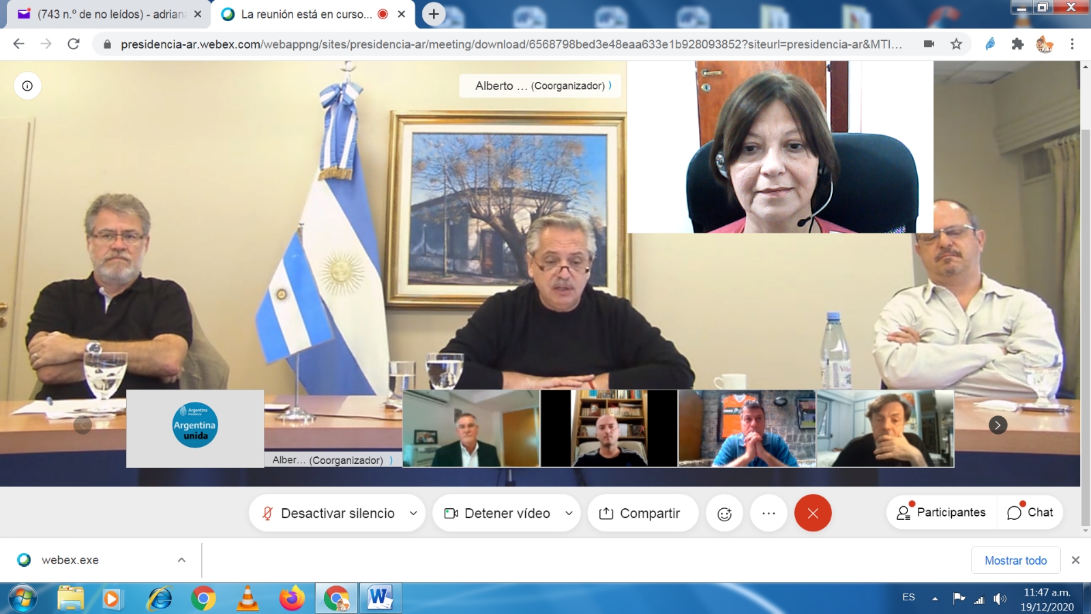Show next participant thumbnails with right arrow
This screenshot has width=1091, height=614.
coord(998,425)
